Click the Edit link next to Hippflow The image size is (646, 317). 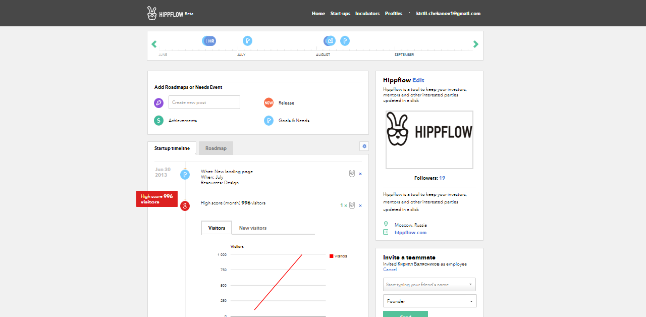coord(418,80)
